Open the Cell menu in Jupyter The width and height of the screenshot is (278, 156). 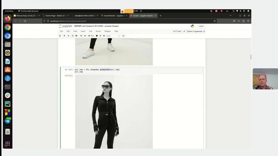point(91,31)
